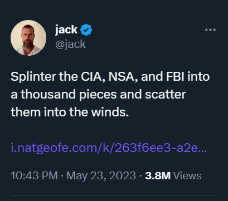Screen dimensions: 228x201
Task: Click the display name jack
Action: [66, 30]
